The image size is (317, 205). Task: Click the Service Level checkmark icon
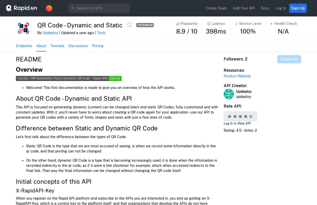[x=236, y=24]
